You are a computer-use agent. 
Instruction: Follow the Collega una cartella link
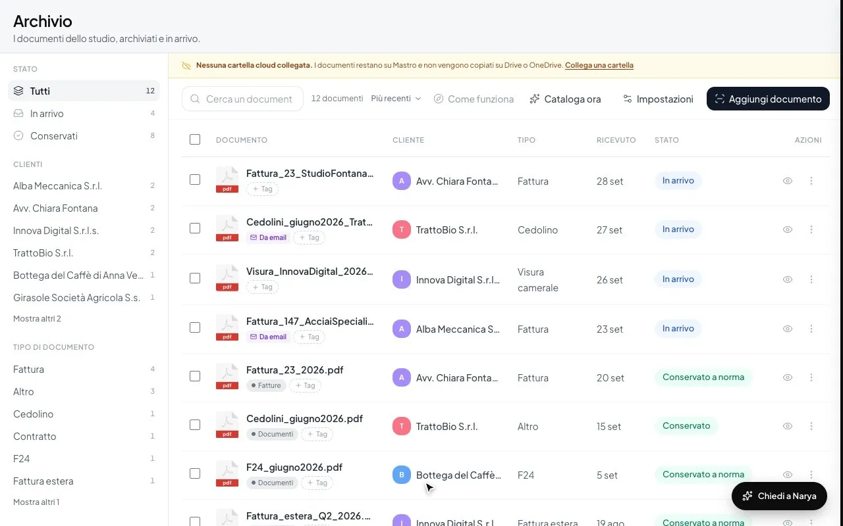pos(599,65)
